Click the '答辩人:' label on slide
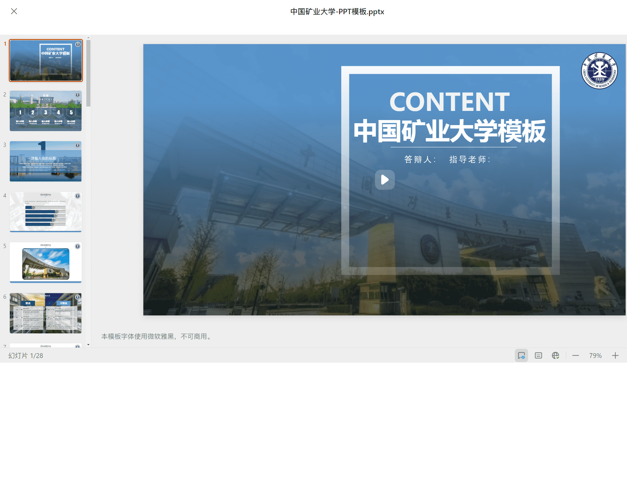627x501 pixels. click(420, 159)
